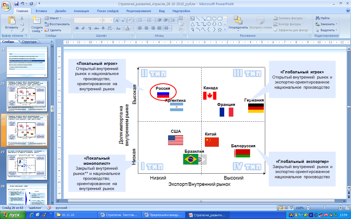
Task: Redo the last action
Action: click(x=31, y=4)
